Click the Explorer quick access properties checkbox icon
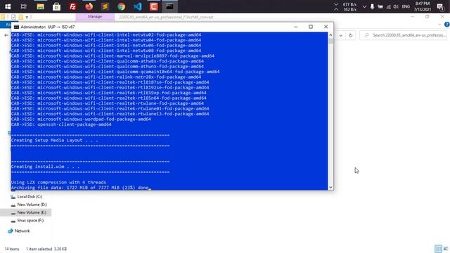The image size is (450, 253). coord(13,17)
